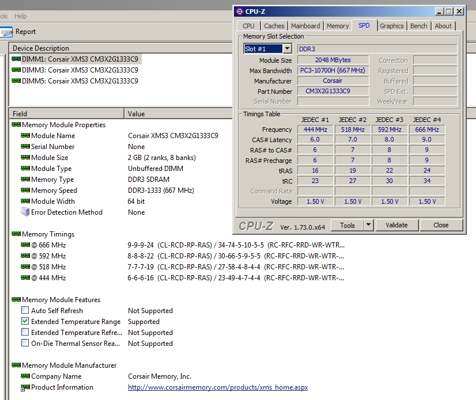Switch to the Caches tab
The height and width of the screenshot is (400, 476).
pyautogui.click(x=274, y=26)
